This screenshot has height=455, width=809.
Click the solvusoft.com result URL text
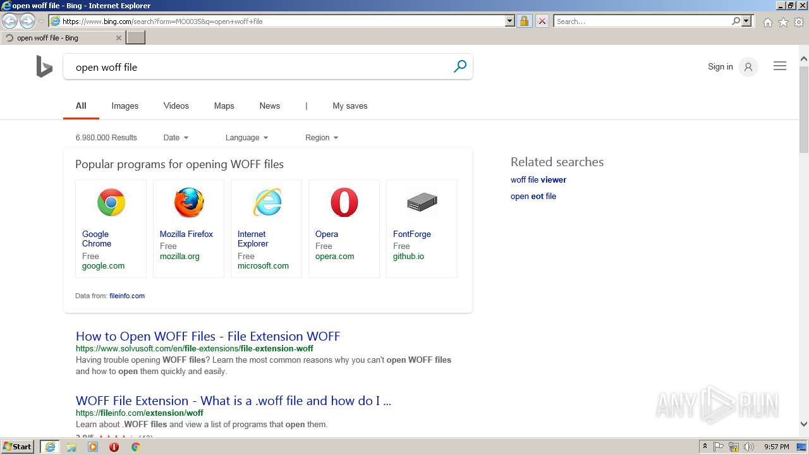195,349
